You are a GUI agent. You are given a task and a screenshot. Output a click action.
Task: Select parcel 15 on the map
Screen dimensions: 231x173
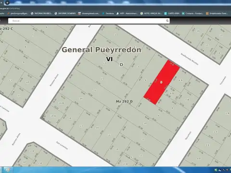(x=109, y=136)
